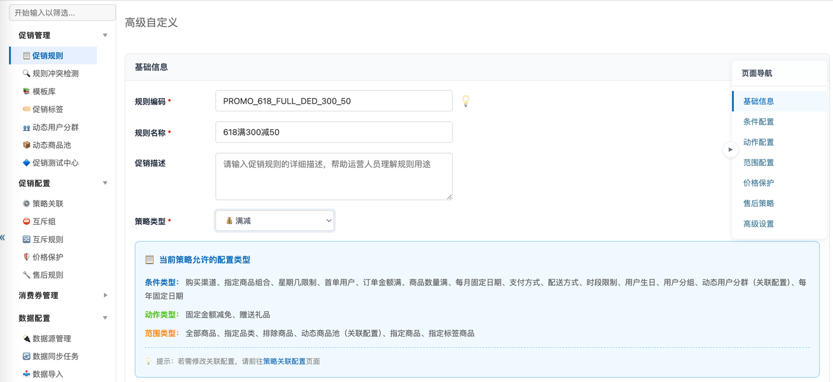Image resolution: width=833 pixels, height=382 pixels.
Task: Collapse sidebar with double-chevron icon
Action: [x=3, y=237]
